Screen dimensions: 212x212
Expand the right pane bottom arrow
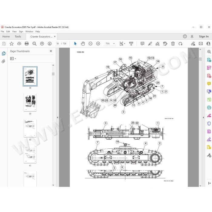point(209,183)
